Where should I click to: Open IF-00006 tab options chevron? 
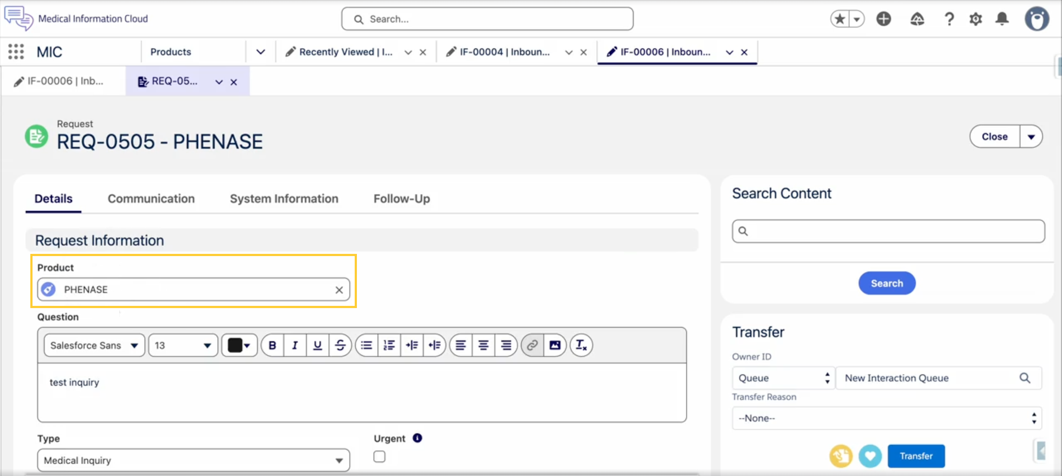click(730, 52)
